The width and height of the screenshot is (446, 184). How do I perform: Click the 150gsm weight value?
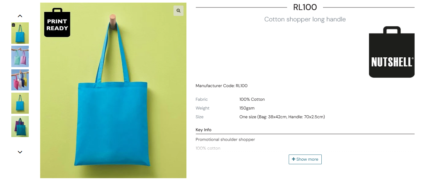[247, 108]
